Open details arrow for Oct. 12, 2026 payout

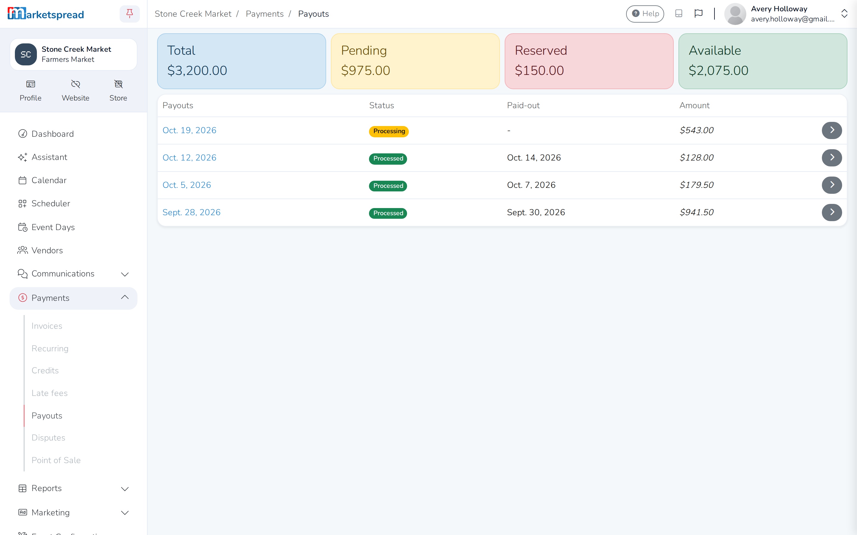pos(831,158)
